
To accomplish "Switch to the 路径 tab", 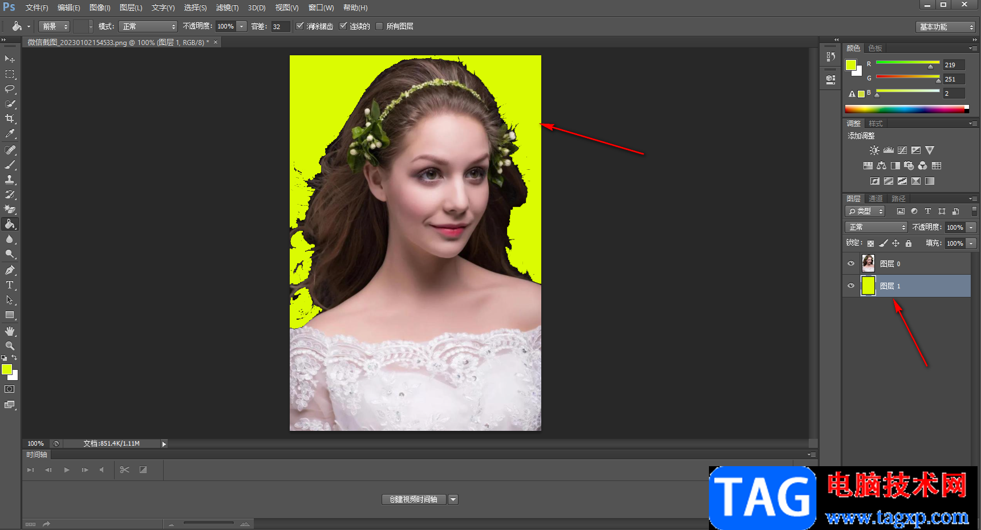I will pyautogui.click(x=898, y=198).
